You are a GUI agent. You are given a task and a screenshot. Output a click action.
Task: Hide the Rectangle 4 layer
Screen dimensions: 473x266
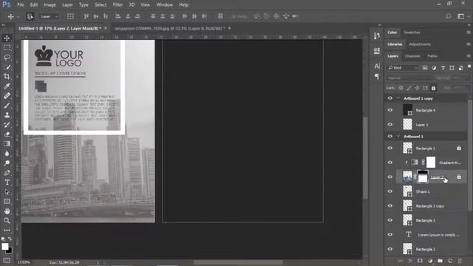390,110
